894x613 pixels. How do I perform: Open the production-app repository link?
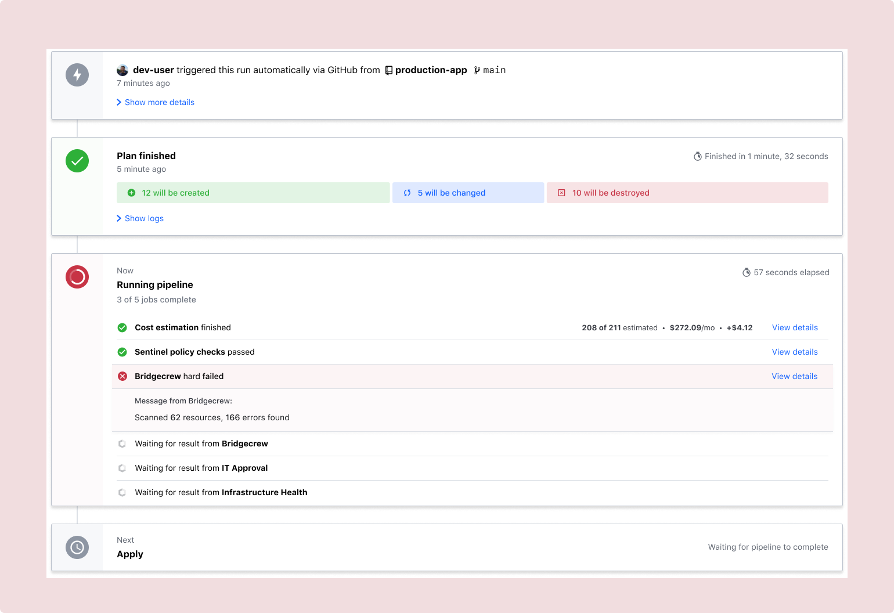431,70
